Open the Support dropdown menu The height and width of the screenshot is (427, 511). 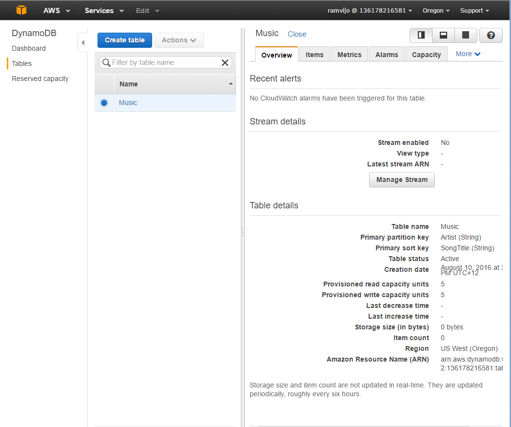(x=474, y=10)
